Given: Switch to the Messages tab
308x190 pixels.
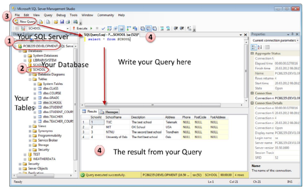Looking at the screenshot, I should point(109,112).
